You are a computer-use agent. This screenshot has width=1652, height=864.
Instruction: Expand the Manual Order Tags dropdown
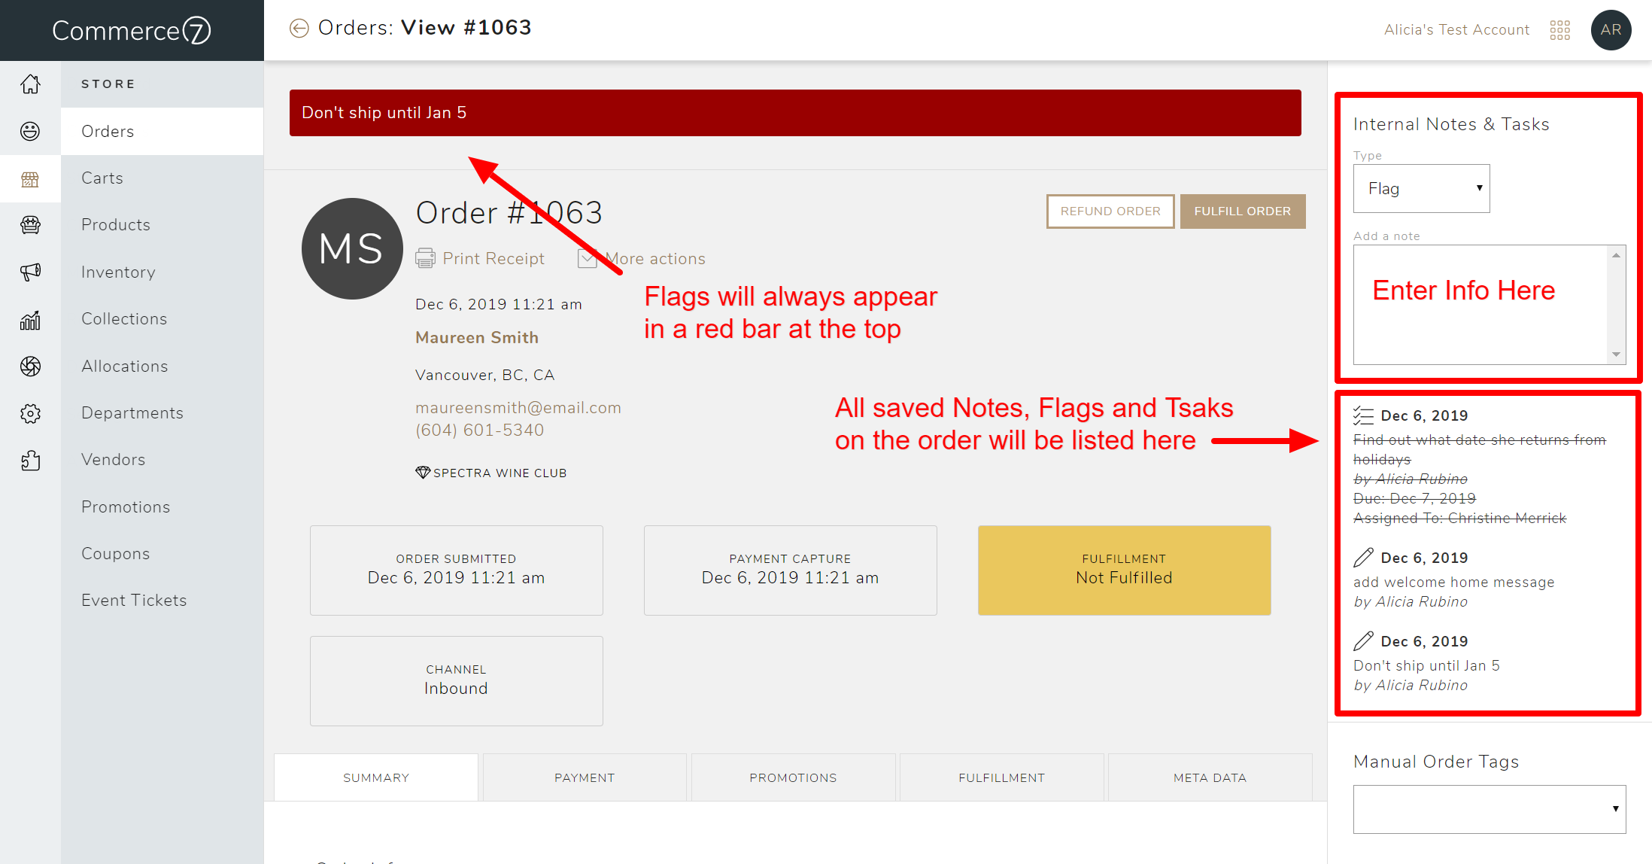[x=1488, y=809]
